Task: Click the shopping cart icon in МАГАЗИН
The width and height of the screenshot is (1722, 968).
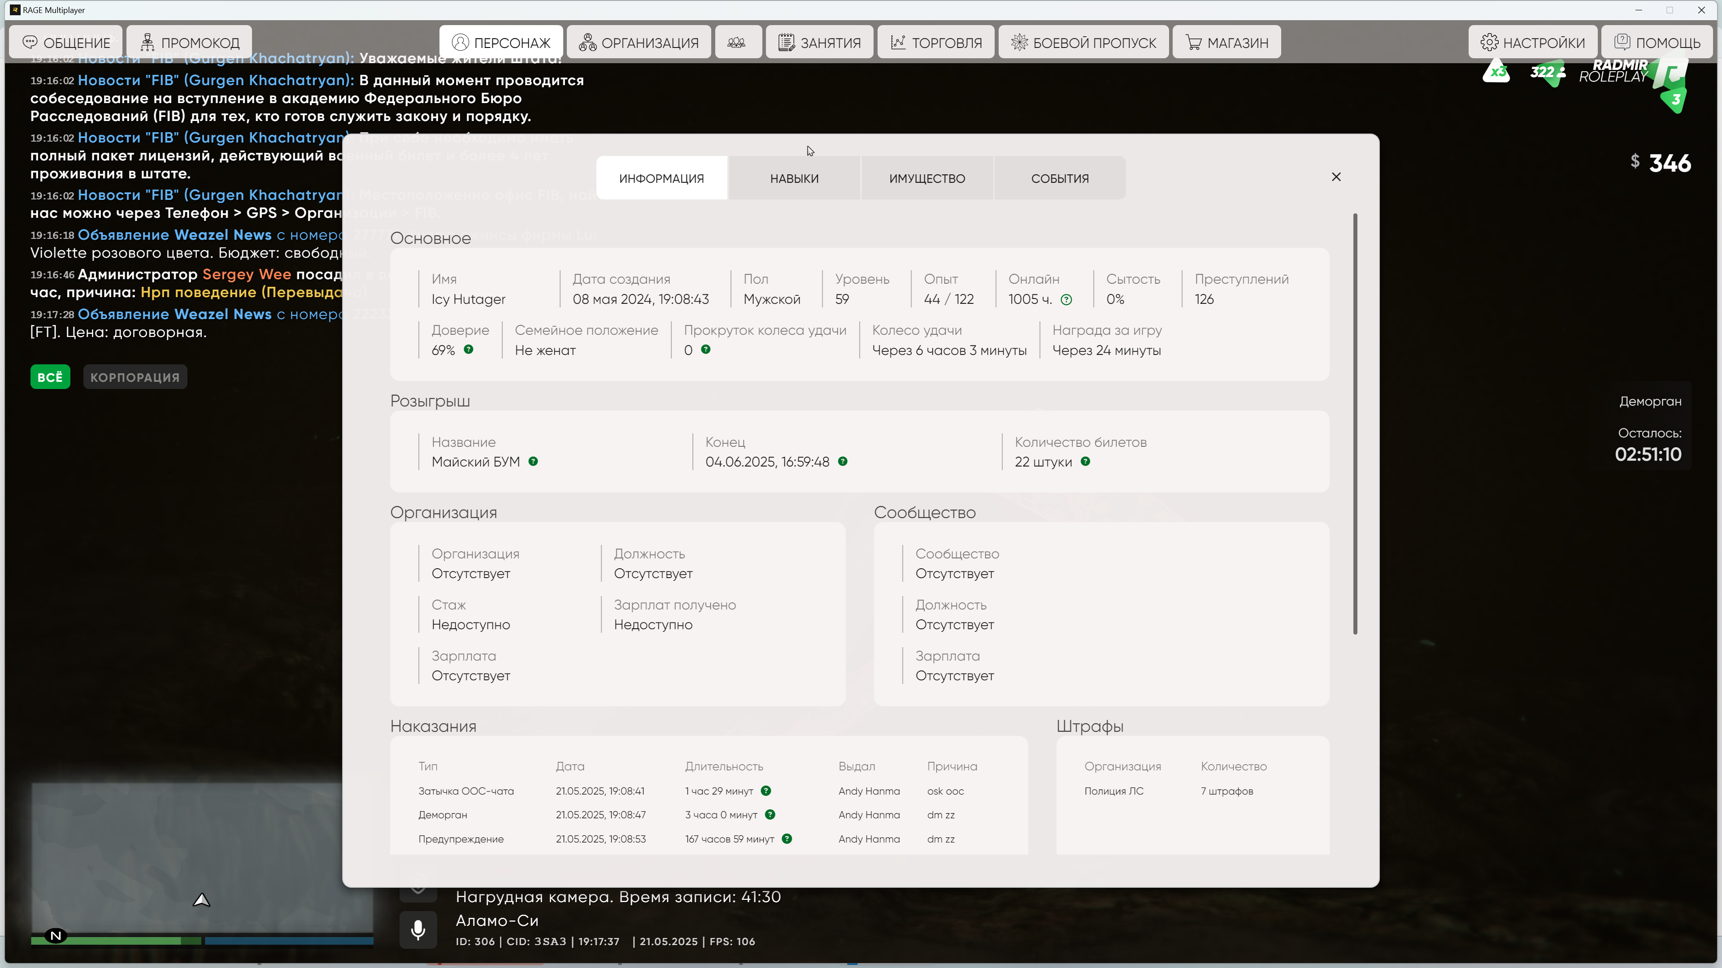Action: pos(1193,42)
